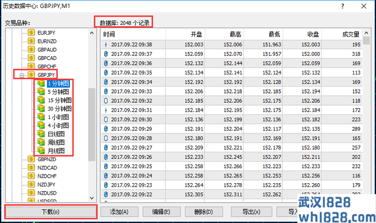The image size is (376, 223).
Task: Click open price 152.305
Action: (x=194, y=194)
